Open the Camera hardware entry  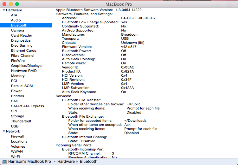[17, 30]
